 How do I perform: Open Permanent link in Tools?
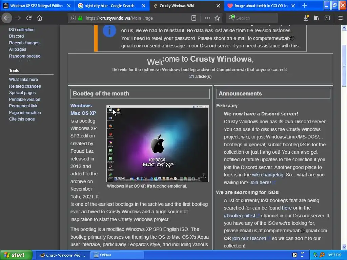pyautogui.click(x=23, y=106)
